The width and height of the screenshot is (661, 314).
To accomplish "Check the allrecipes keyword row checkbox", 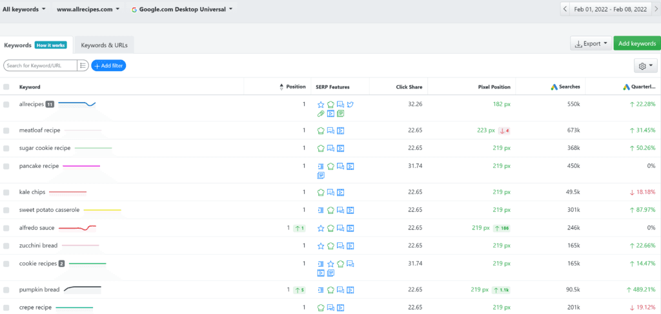I will [6, 105].
